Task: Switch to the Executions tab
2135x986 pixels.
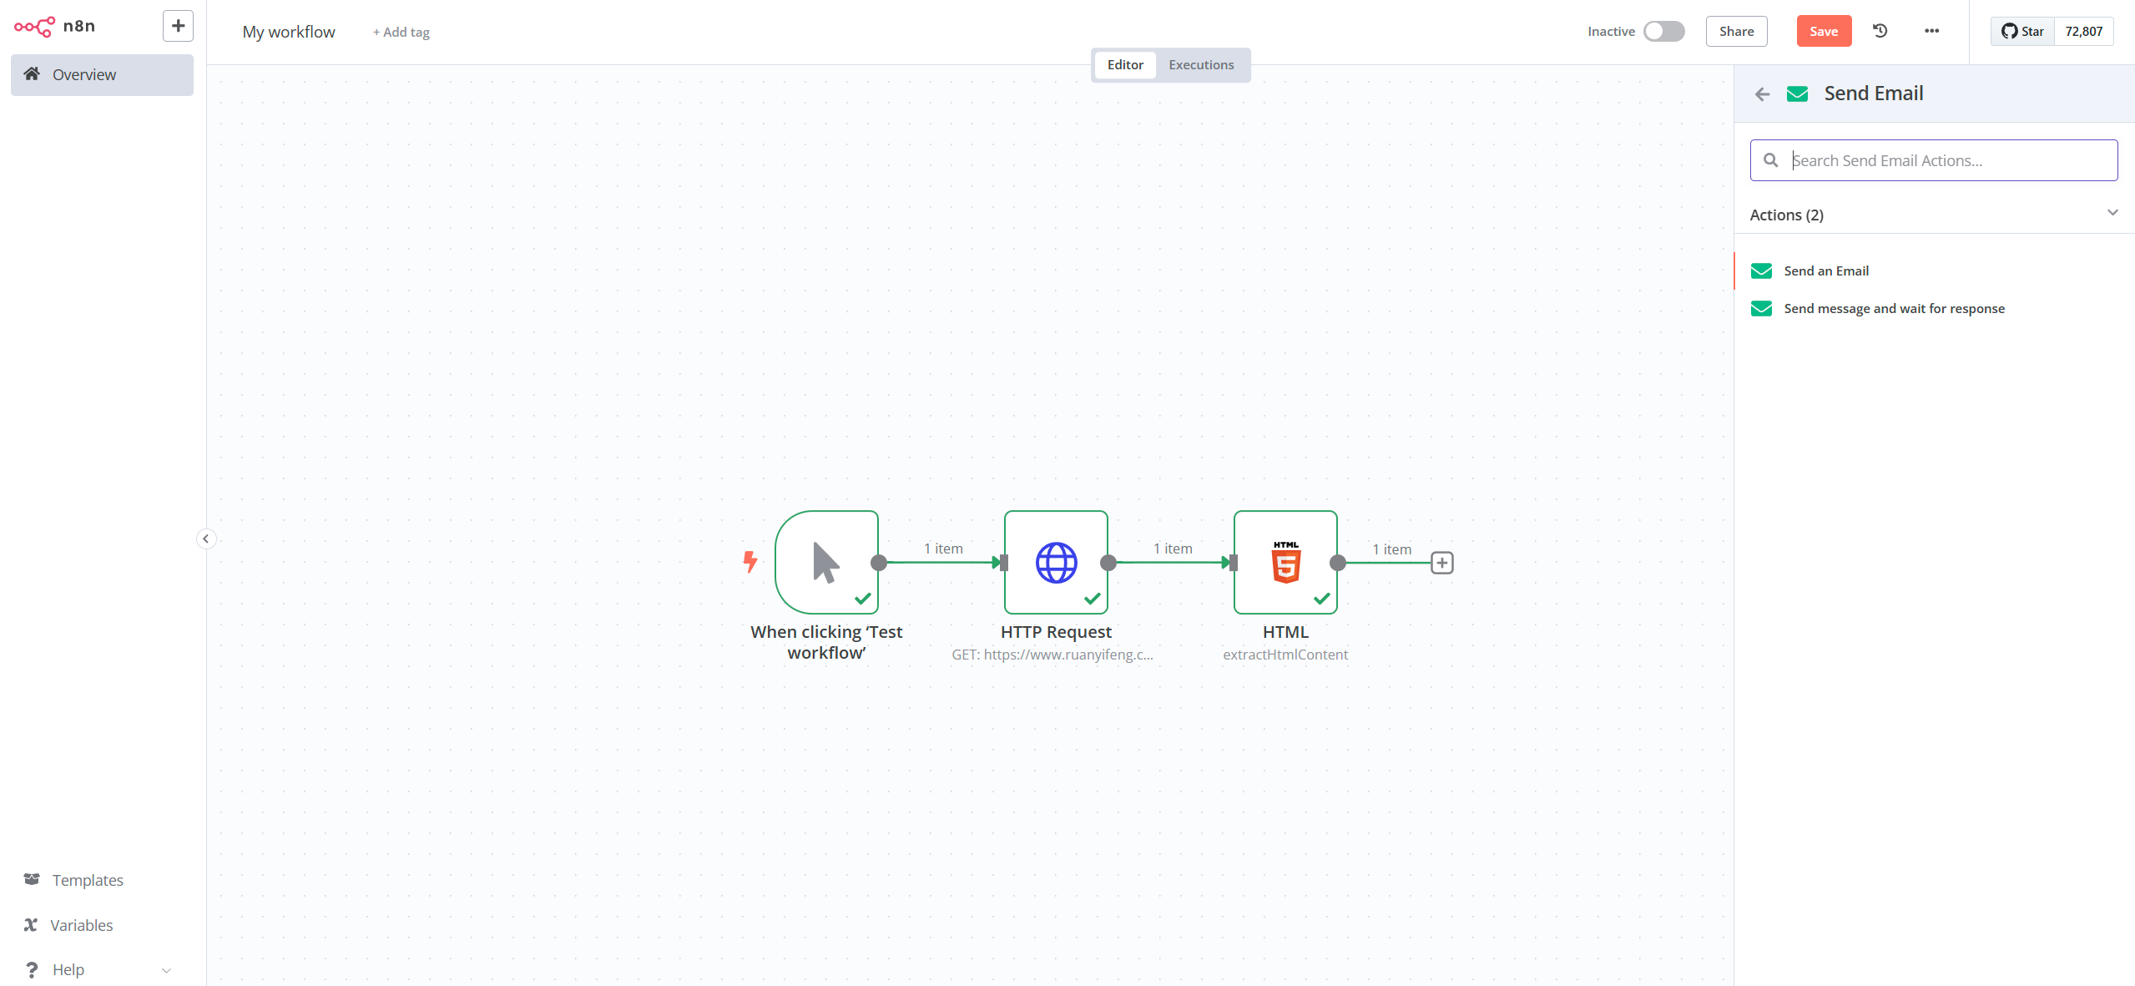Action: point(1200,64)
